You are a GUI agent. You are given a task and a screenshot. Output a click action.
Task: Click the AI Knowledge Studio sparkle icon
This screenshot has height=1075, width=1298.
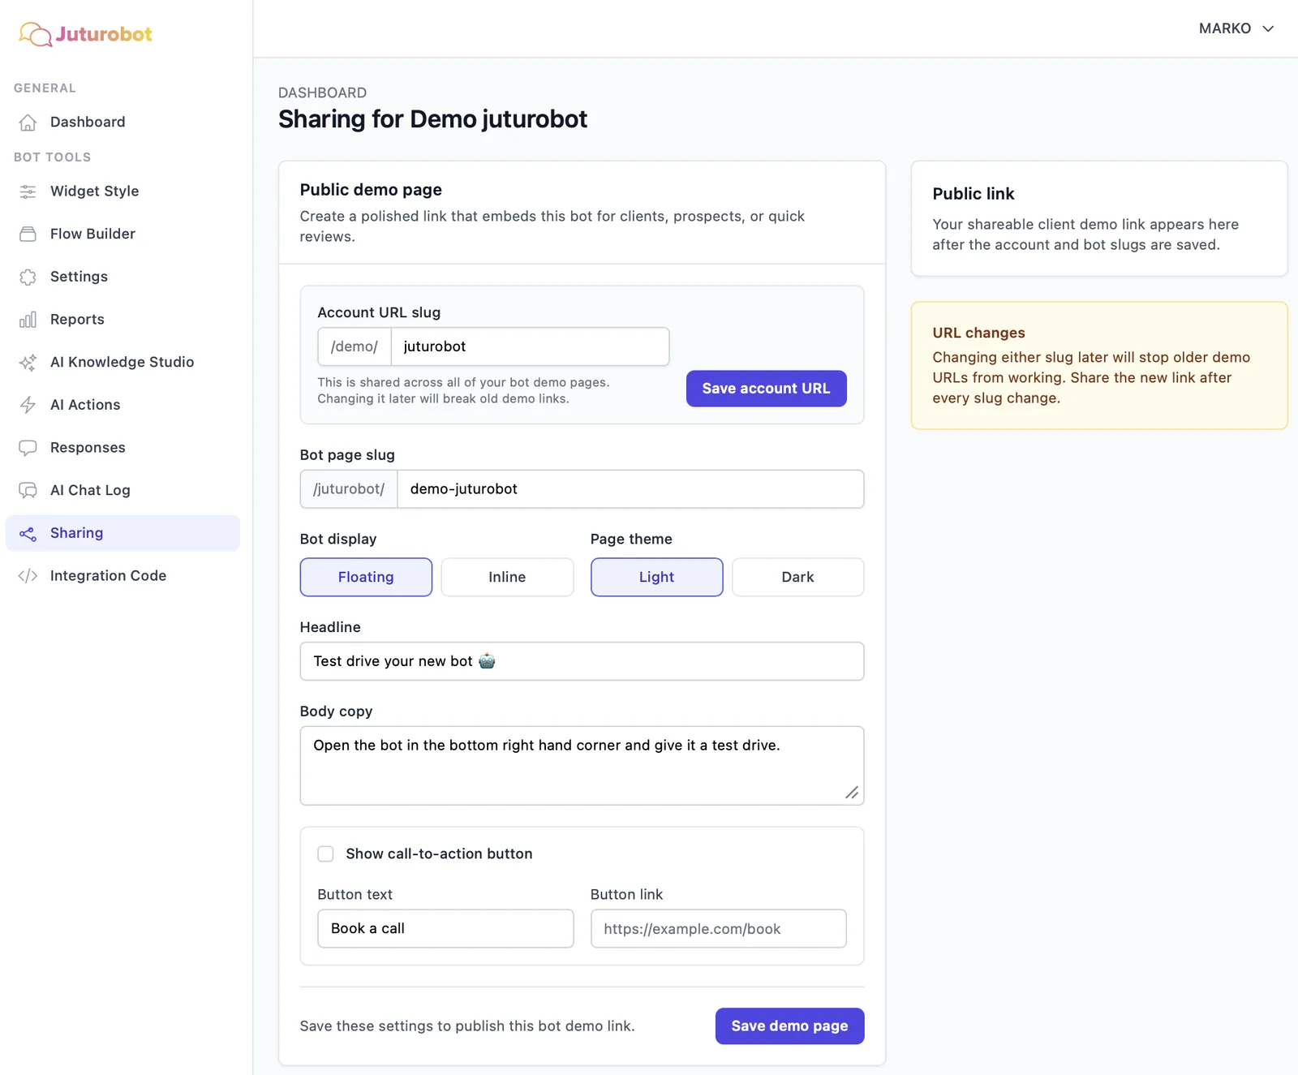click(28, 363)
